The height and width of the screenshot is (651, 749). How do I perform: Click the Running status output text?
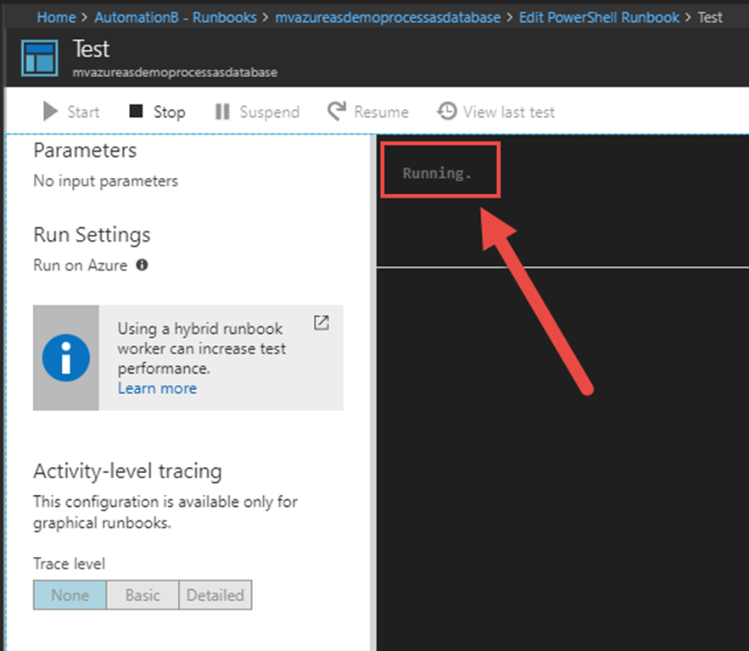click(x=437, y=173)
